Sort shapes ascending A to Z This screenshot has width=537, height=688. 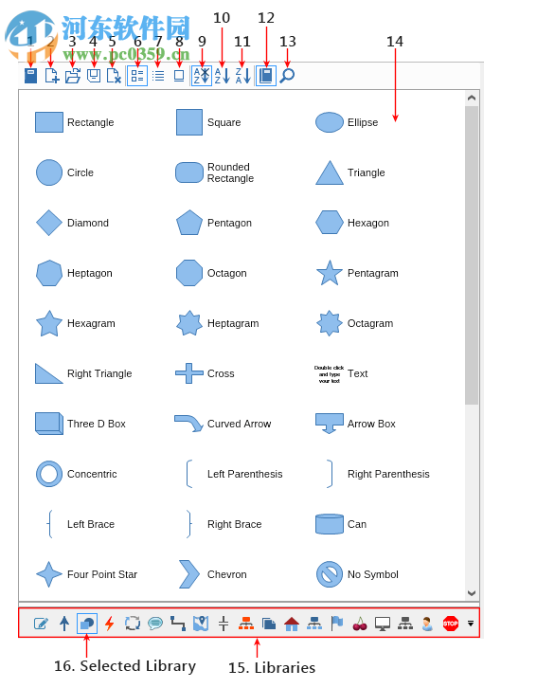223,76
